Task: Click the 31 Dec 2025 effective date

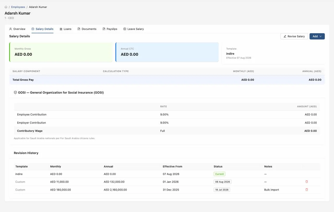Action: point(171,190)
